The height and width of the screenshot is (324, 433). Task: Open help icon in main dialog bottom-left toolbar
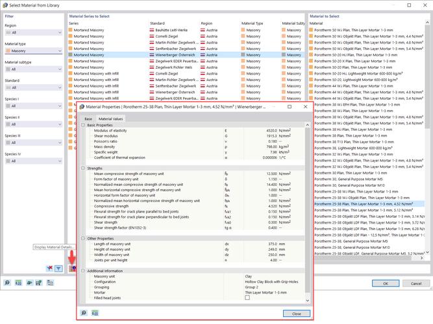[7, 283]
